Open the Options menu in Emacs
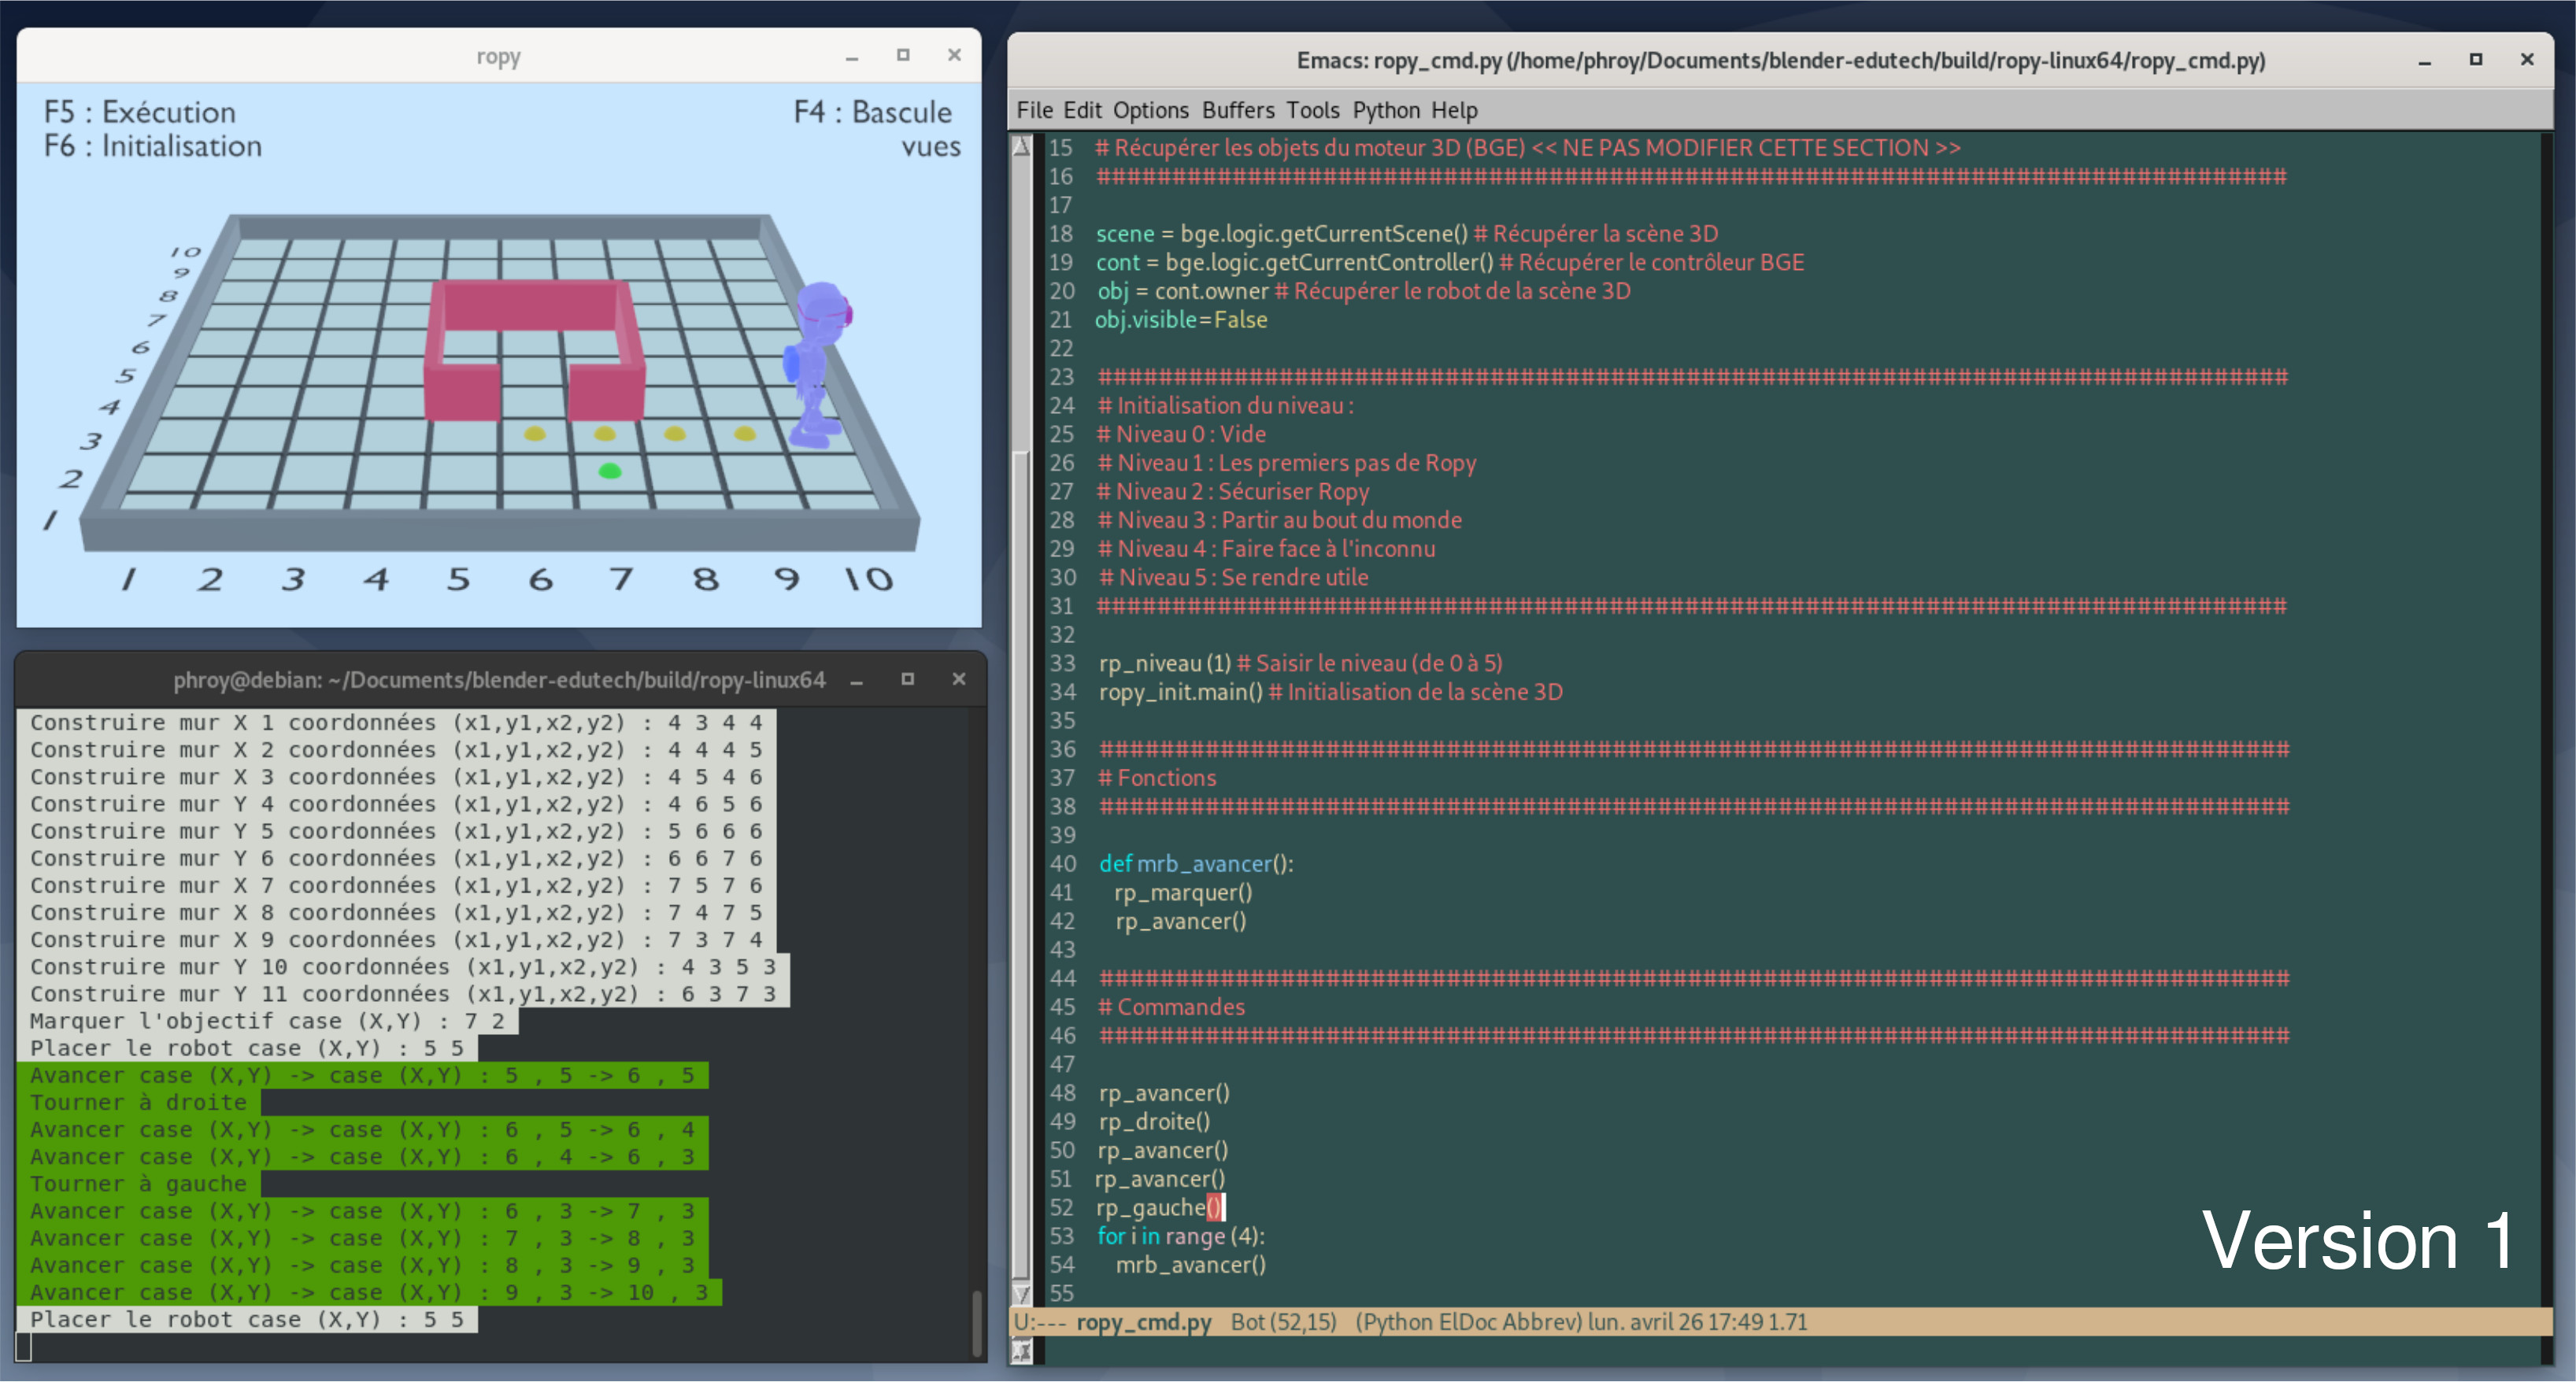The width and height of the screenshot is (2576, 1382). pyautogui.click(x=1150, y=110)
